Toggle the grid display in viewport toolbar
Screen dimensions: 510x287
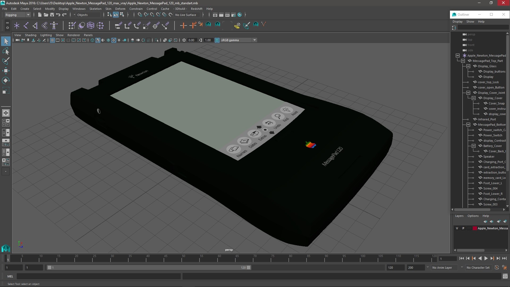tap(52, 40)
